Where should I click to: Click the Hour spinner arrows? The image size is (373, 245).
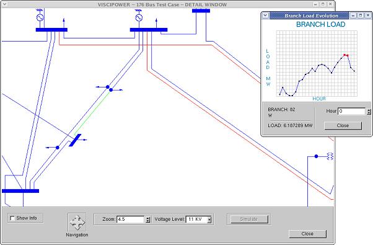pyautogui.click(x=369, y=112)
